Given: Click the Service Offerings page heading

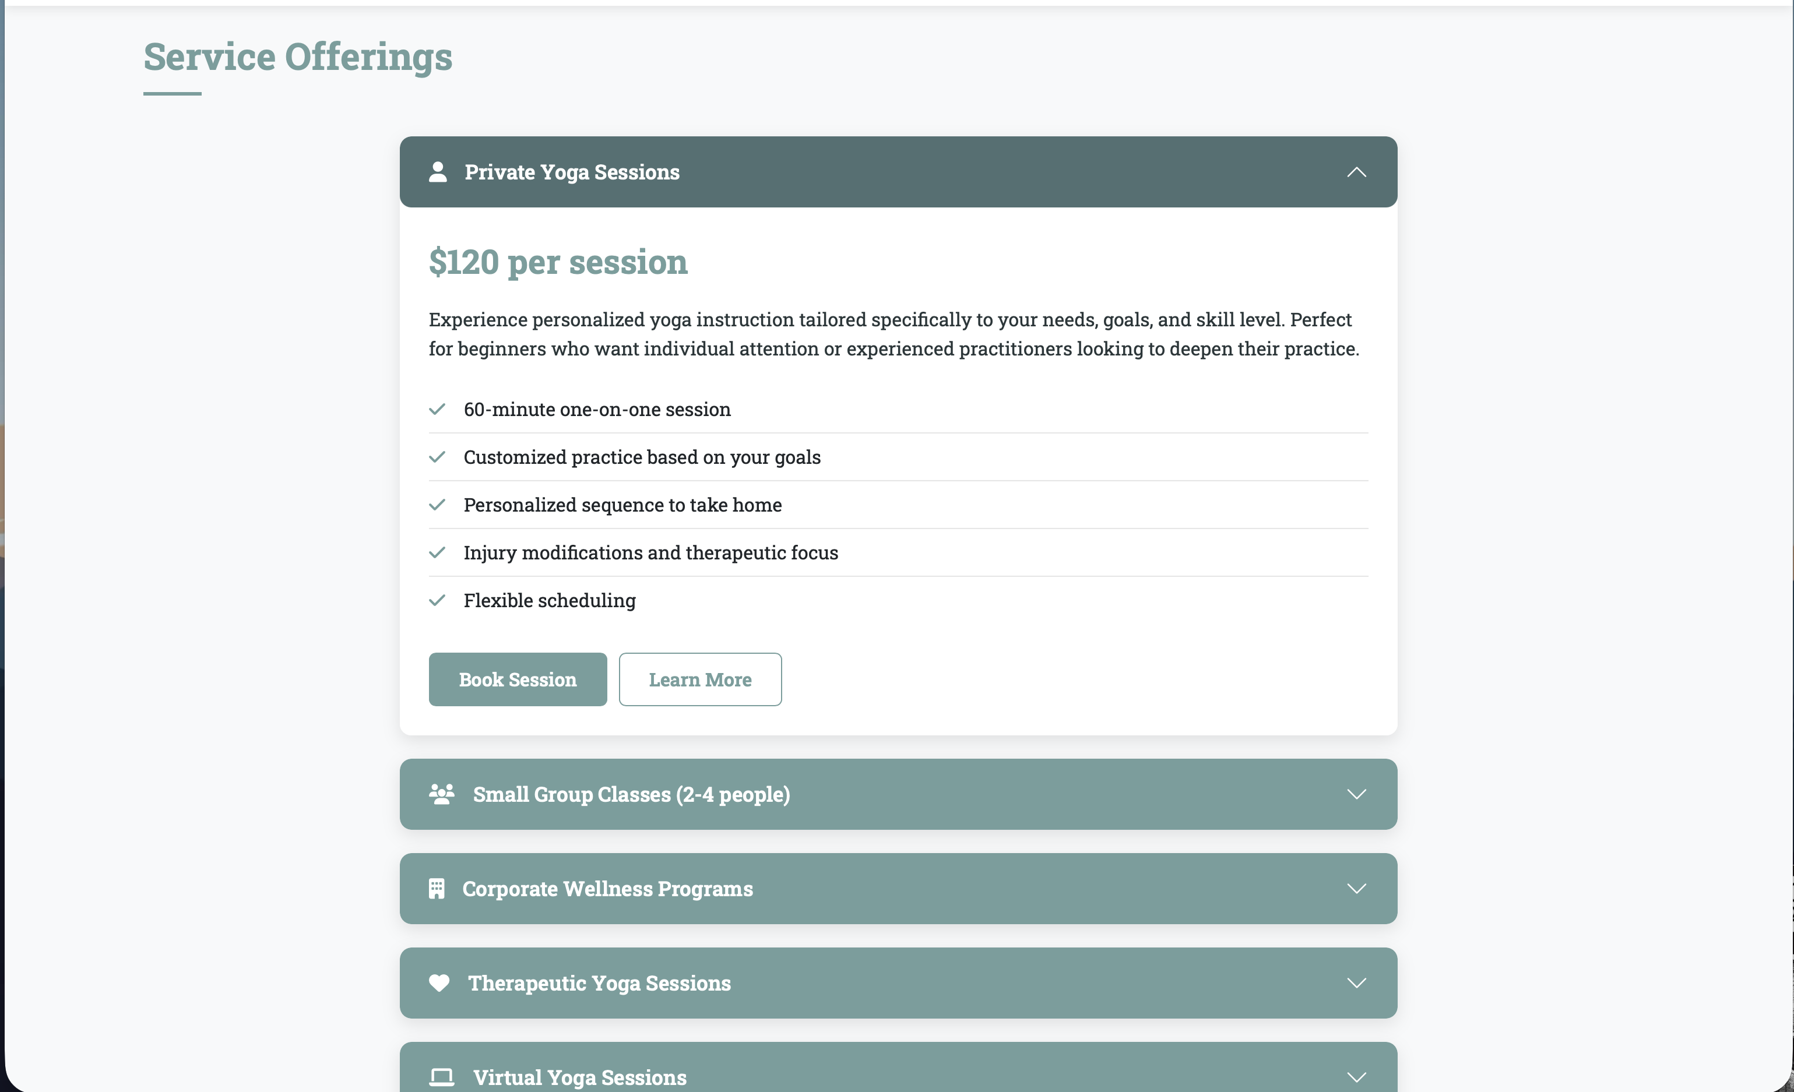Looking at the screenshot, I should [298, 57].
